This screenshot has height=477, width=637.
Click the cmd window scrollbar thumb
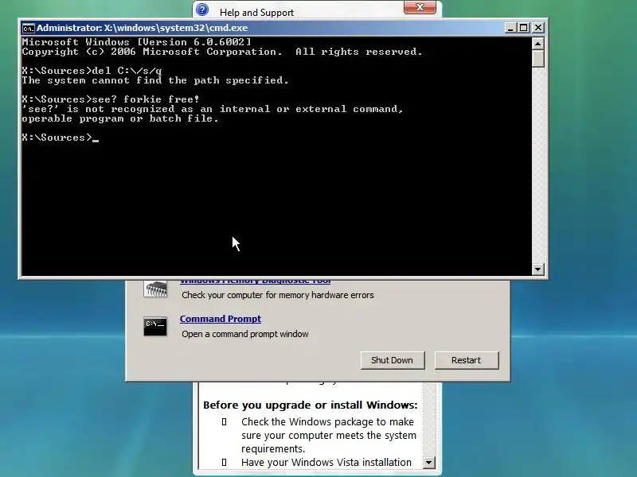point(538,58)
